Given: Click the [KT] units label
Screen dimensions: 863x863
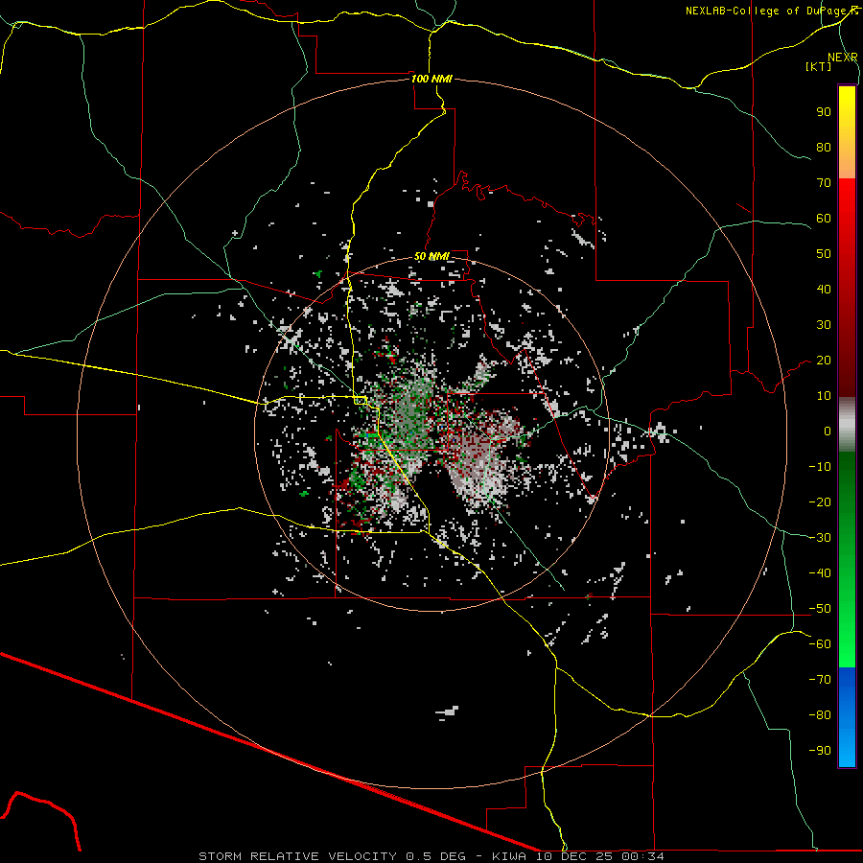Looking at the screenshot, I should coord(818,66).
